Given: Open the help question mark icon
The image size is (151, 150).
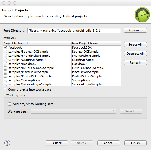Looking at the screenshot, I should click(7, 143).
